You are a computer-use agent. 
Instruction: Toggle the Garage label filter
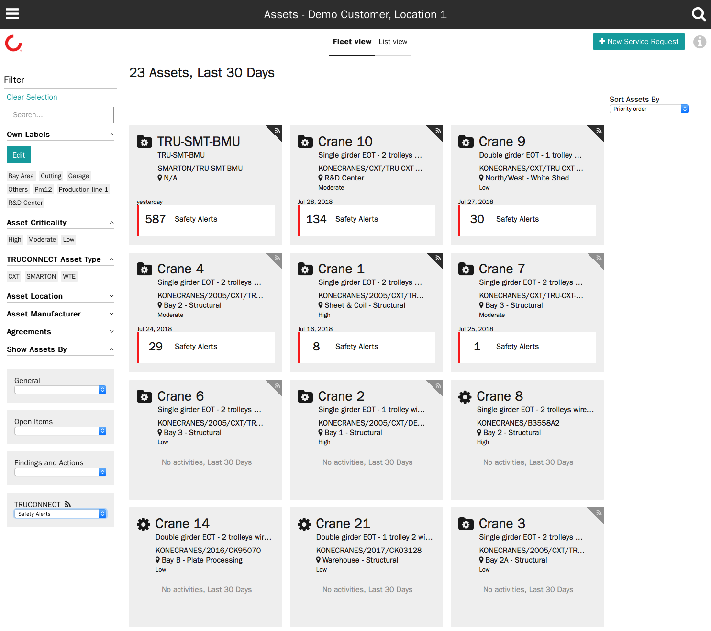[78, 176]
